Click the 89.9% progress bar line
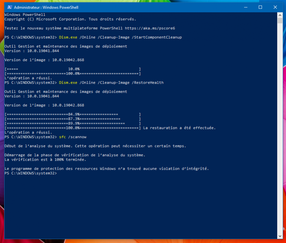The height and width of the screenshot is (243, 286). pyautogui.click(x=72, y=123)
